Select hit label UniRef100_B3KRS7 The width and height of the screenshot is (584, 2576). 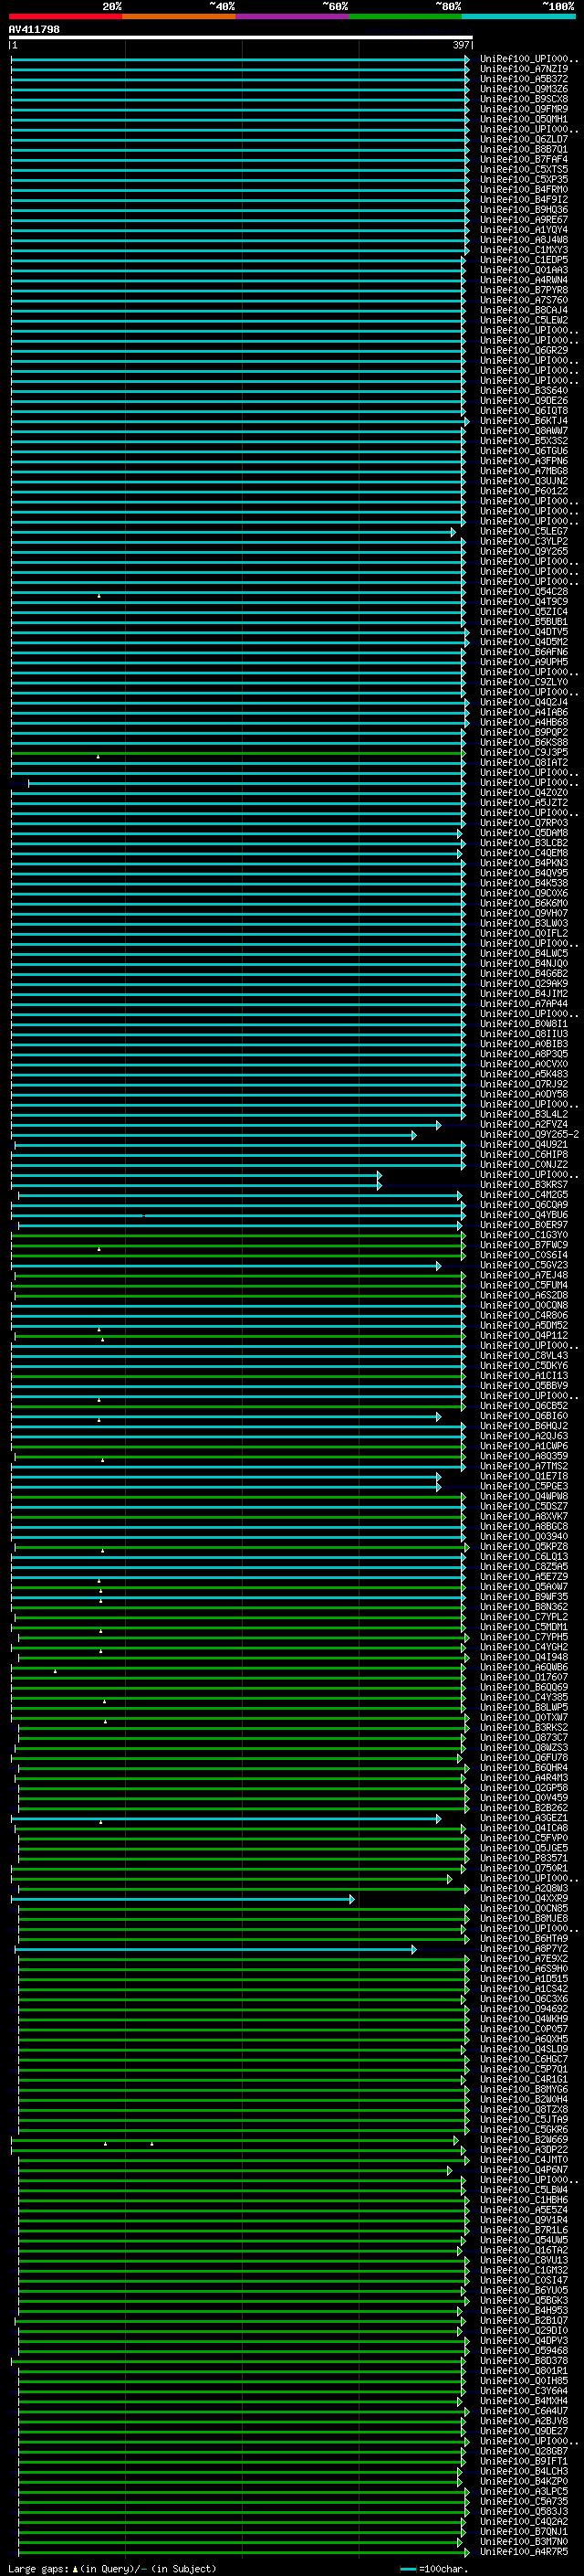click(x=524, y=1184)
